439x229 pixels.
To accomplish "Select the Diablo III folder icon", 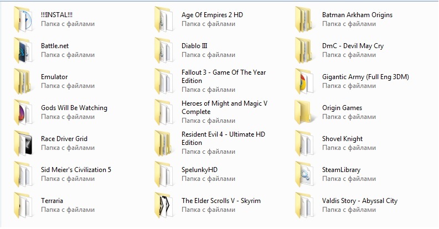I will [164, 50].
